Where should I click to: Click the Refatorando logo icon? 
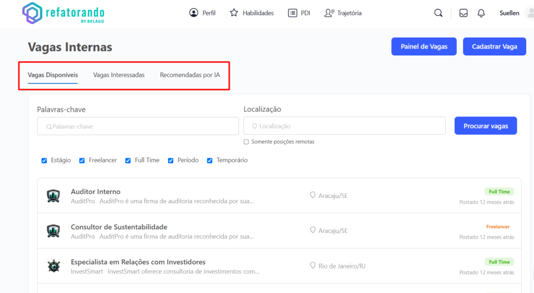32,13
